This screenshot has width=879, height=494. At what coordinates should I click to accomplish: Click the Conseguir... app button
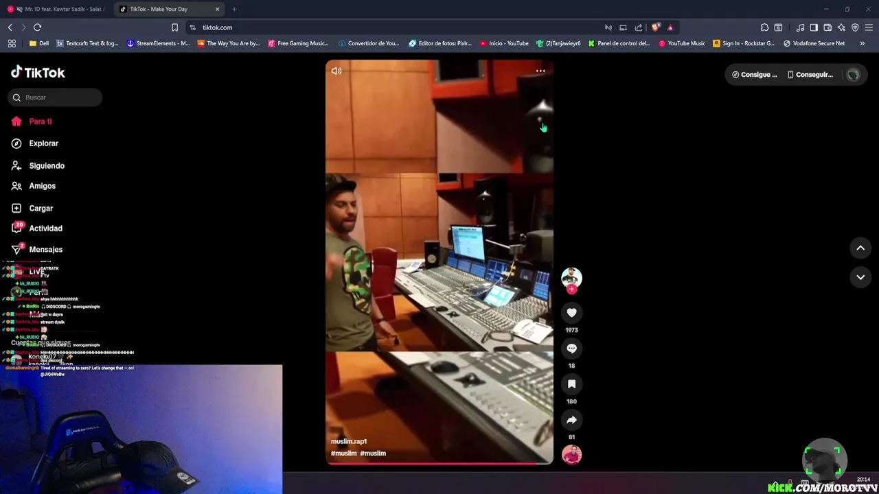point(810,75)
